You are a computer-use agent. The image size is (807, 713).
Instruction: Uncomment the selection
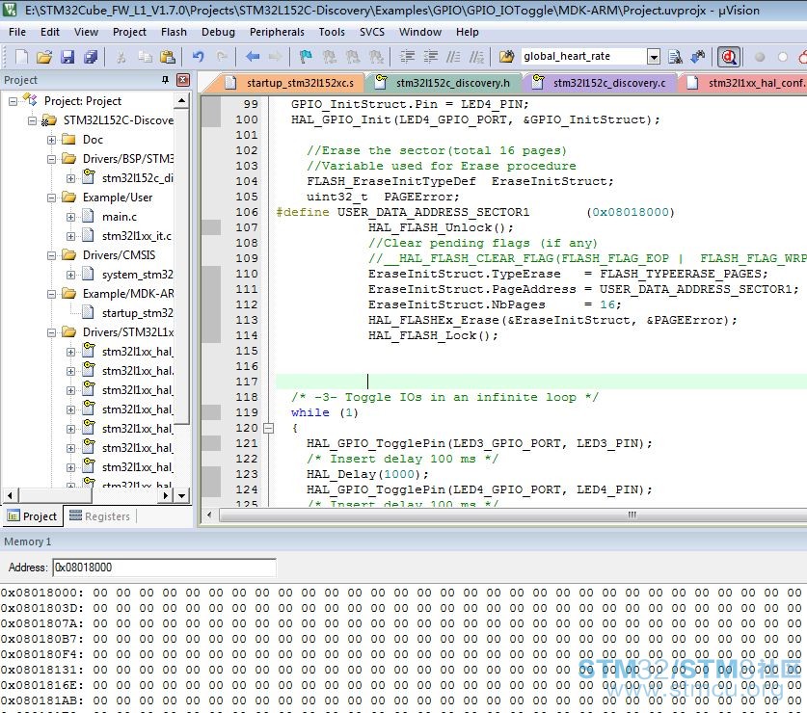pyautogui.click(x=477, y=57)
